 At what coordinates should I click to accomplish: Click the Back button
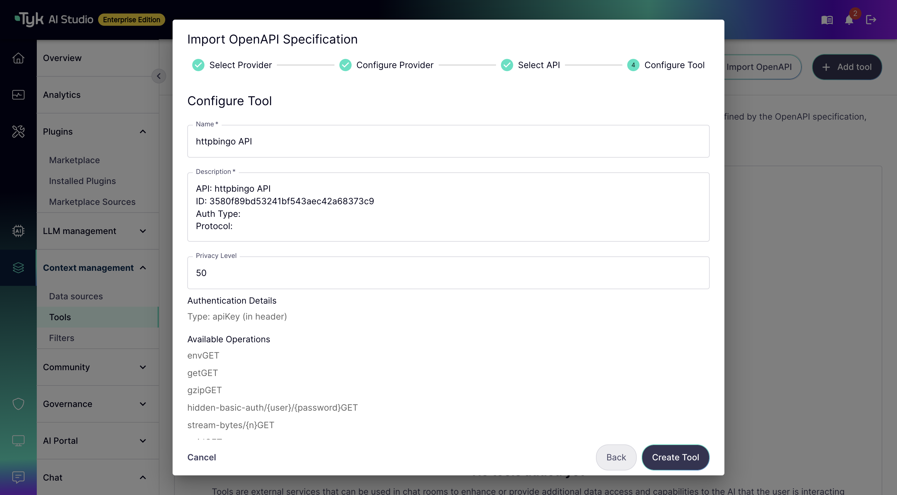click(616, 457)
